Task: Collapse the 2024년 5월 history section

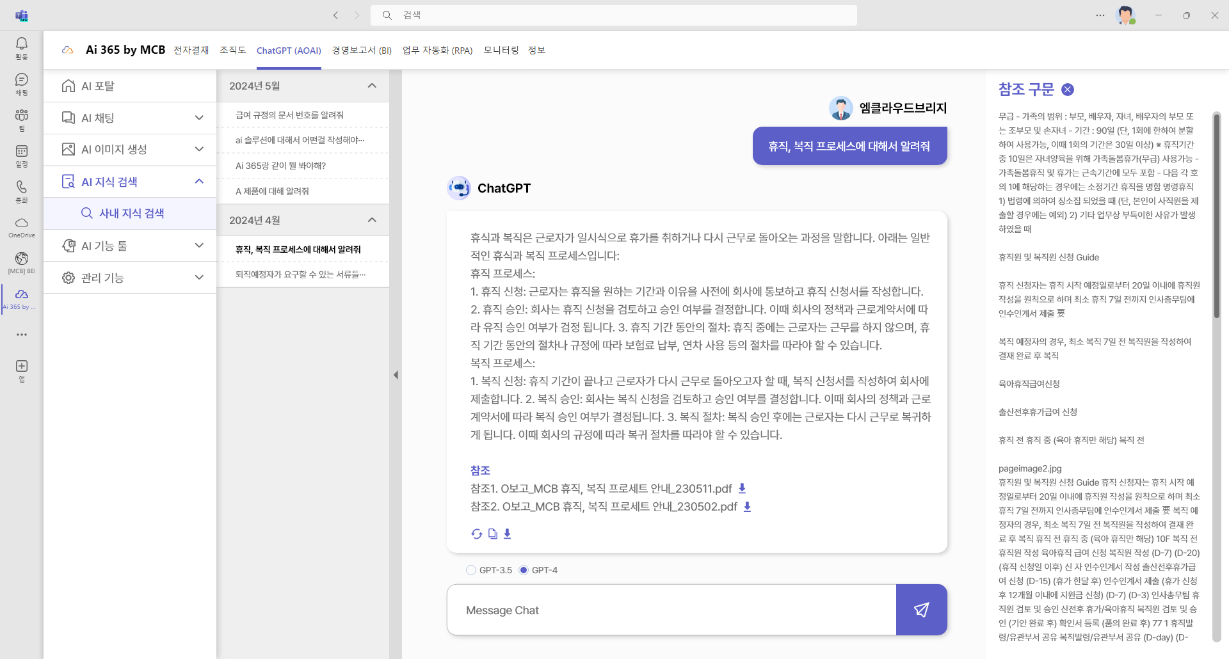Action: coord(372,85)
